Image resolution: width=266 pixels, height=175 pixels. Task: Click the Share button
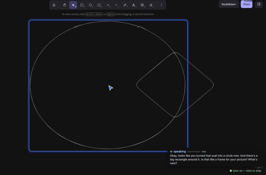point(246,4)
